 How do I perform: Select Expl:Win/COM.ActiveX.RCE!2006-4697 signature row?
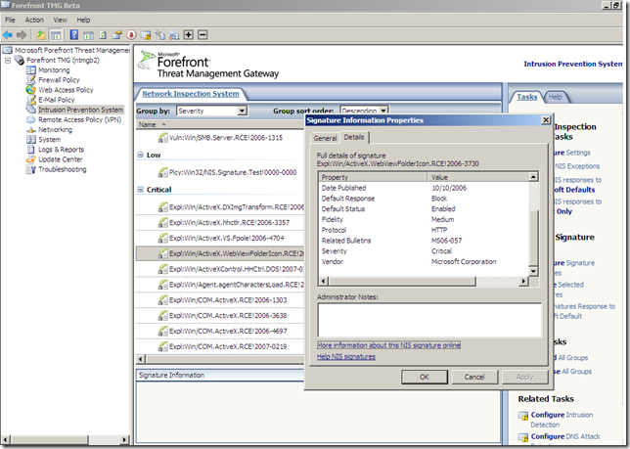pyautogui.click(x=220, y=332)
